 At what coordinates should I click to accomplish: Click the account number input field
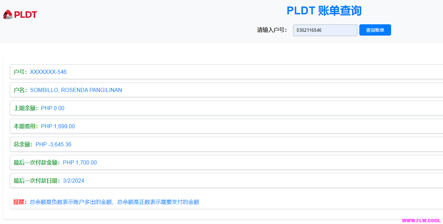pyautogui.click(x=325, y=30)
